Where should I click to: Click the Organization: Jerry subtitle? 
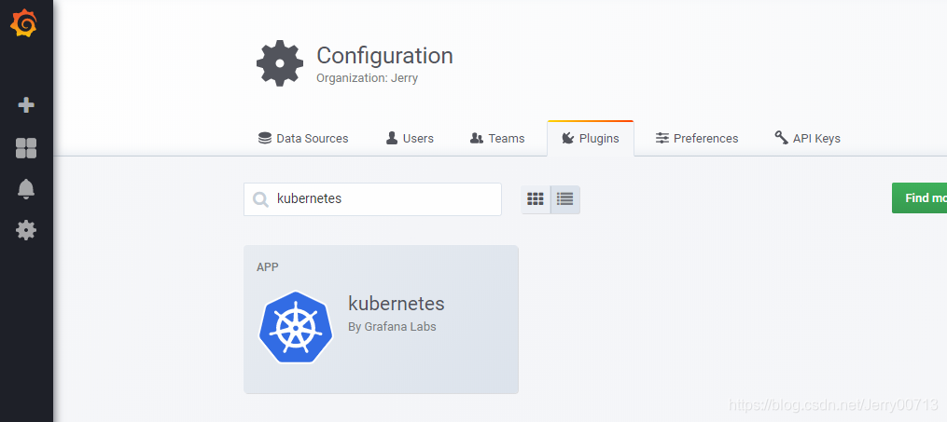[x=368, y=77]
